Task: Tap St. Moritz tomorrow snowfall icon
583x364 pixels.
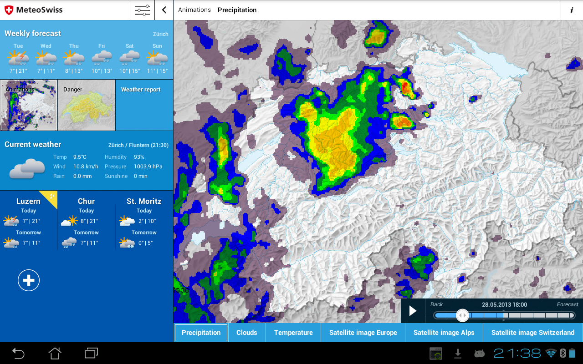Action: click(126, 243)
